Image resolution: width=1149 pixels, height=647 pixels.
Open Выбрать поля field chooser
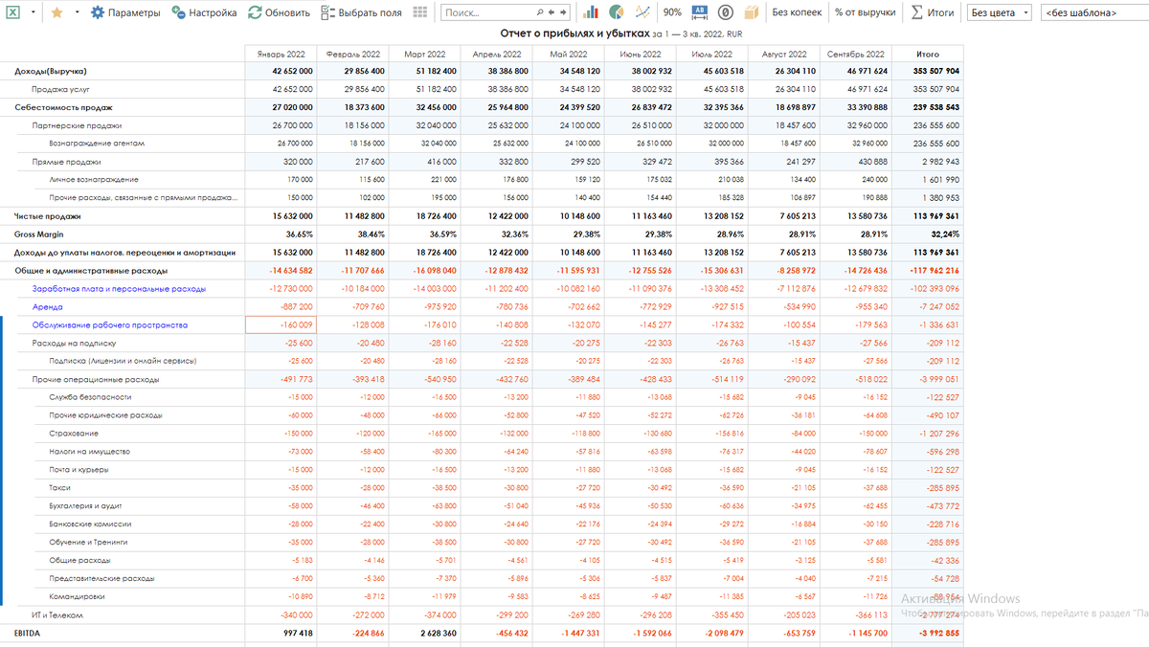pyautogui.click(x=361, y=12)
